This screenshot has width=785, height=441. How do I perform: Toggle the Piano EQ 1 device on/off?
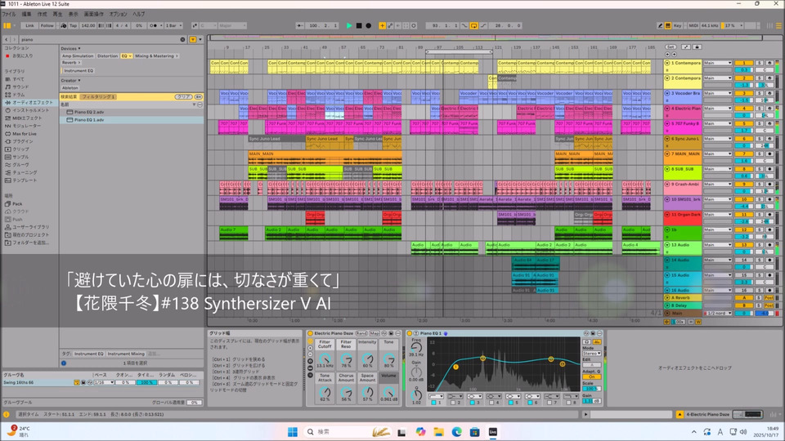(411, 333)
